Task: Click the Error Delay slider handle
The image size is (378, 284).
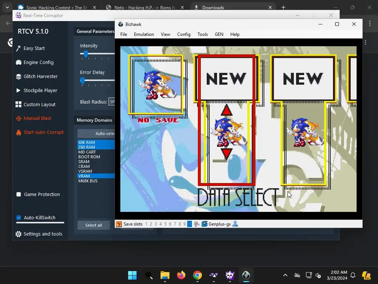Action: click(82, 81)
